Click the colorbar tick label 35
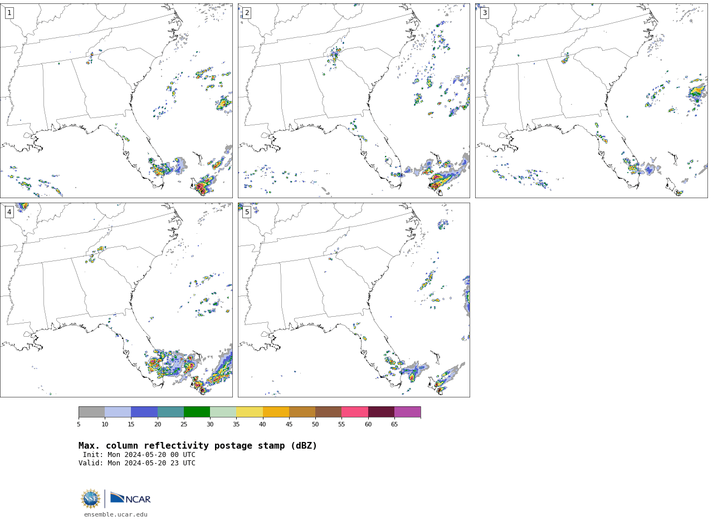Screen dimensions: 713x521 [236, 425]
